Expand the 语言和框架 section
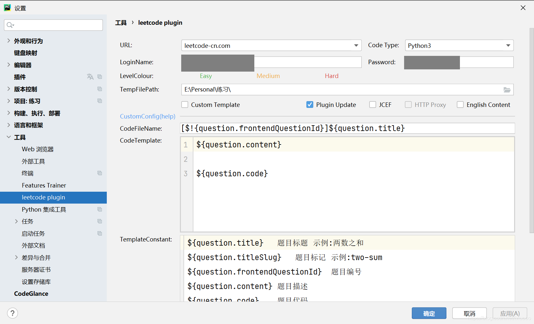This screenshot has width=534, height=324. click(x=9, y=125)
